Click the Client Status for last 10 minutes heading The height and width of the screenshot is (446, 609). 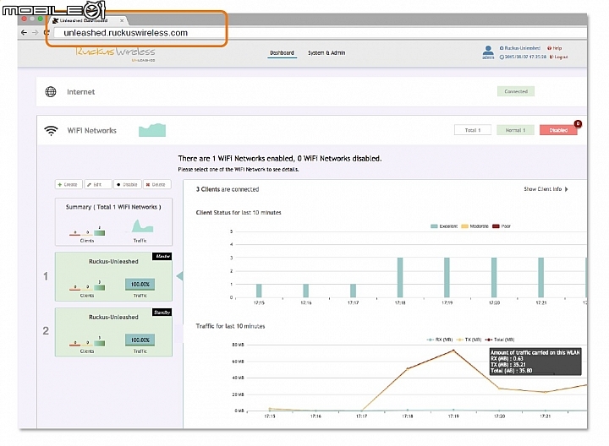point(239,213)
